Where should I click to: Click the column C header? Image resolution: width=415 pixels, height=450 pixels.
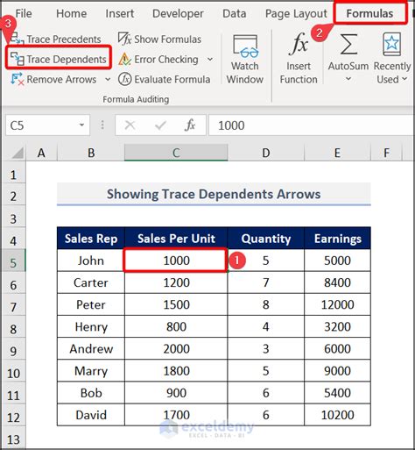tap(176, 153)
